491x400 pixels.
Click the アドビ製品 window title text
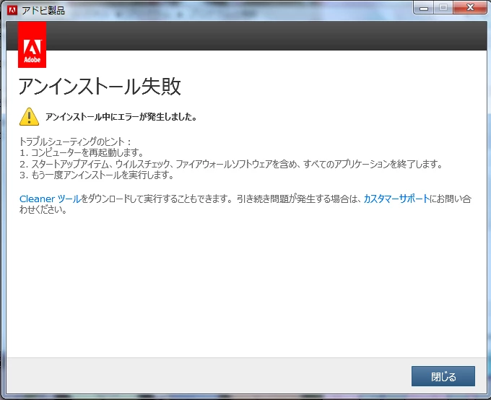[x=43, y=11]
